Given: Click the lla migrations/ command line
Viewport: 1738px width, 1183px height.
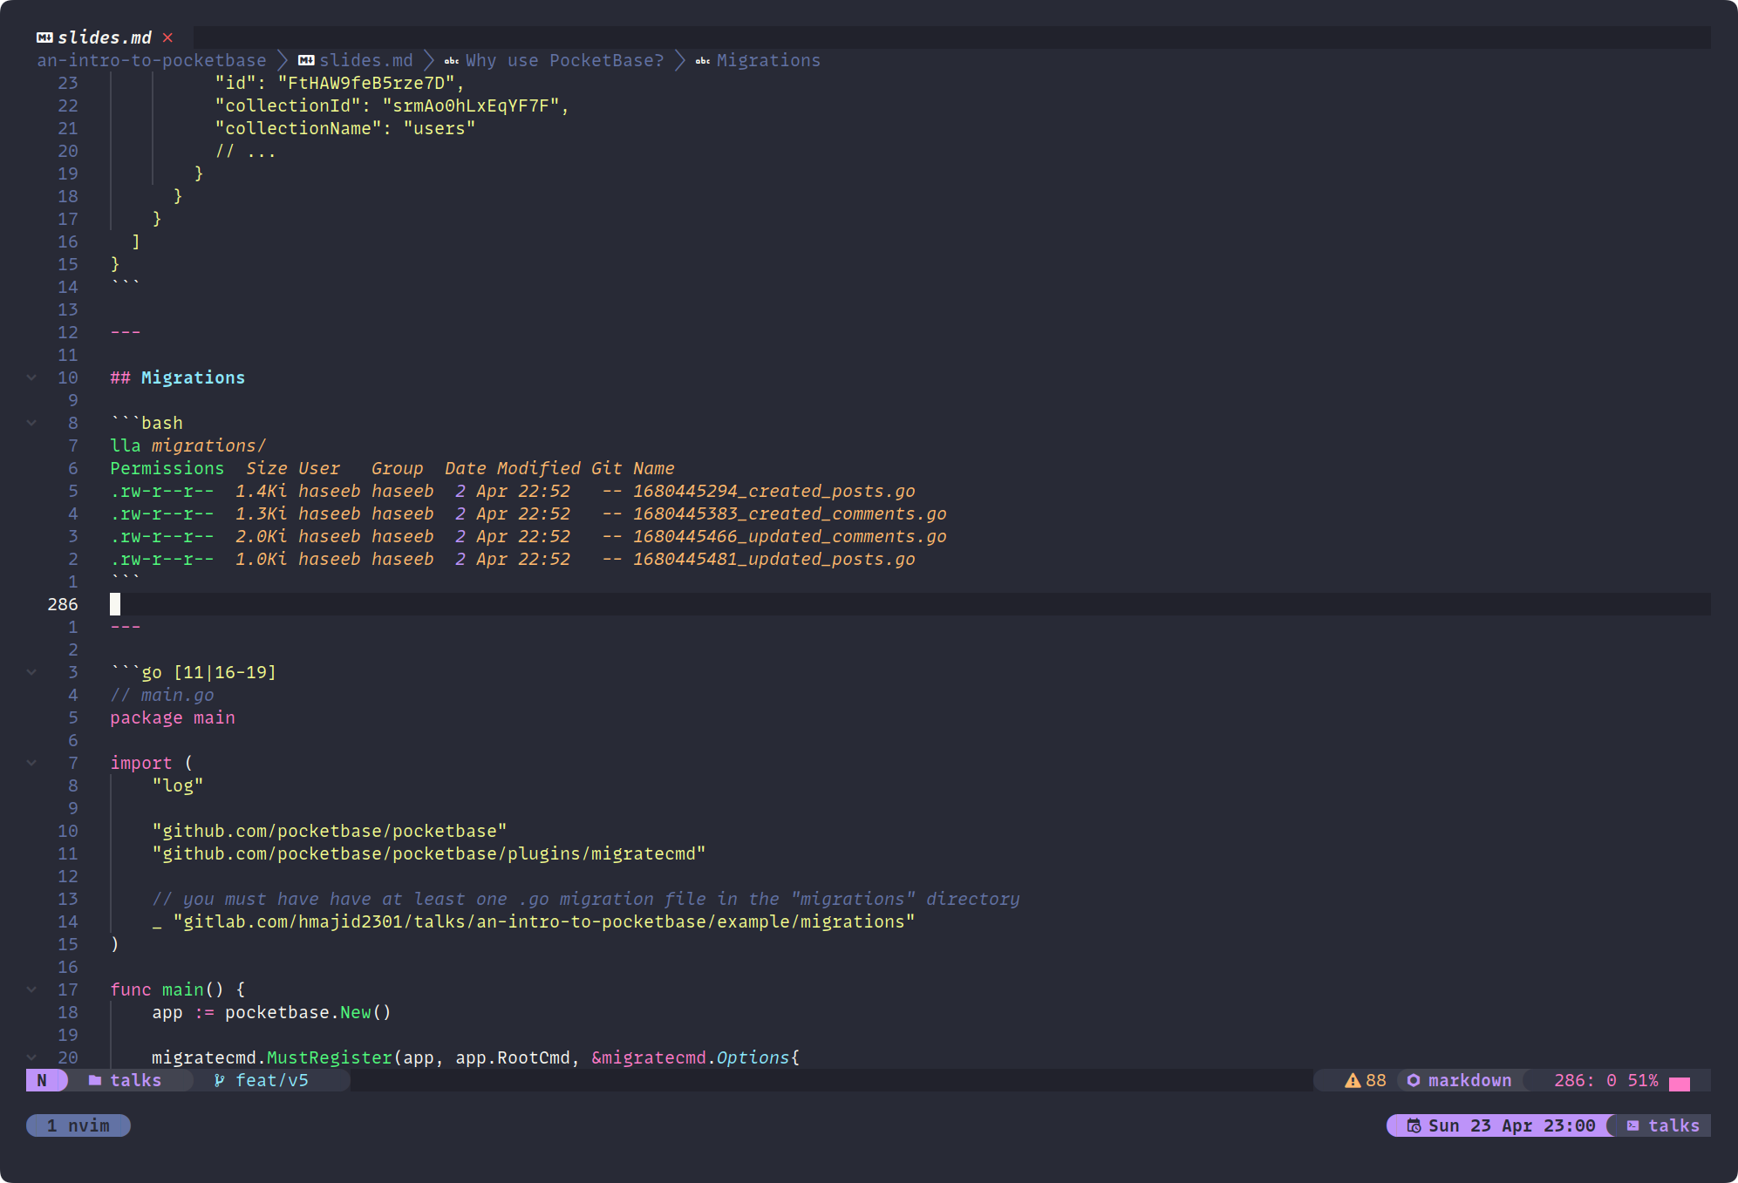Looking at the screenshot, I should coord(187,445).
